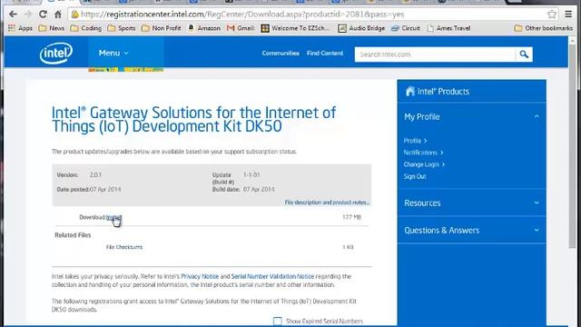This screenshot has height=327, width=581.
Task: Open the Menu dropdown
Action: click(x=113, y=53)
